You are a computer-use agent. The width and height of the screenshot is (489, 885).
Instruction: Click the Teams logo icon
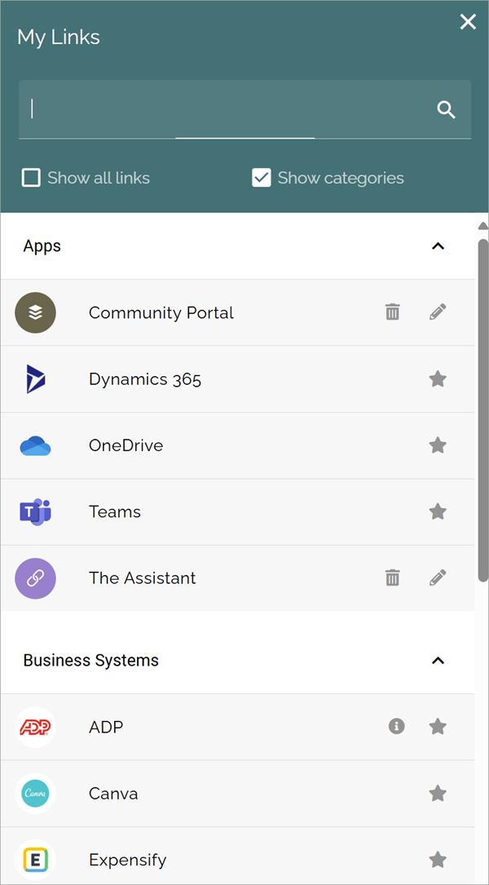click(36, 512)
